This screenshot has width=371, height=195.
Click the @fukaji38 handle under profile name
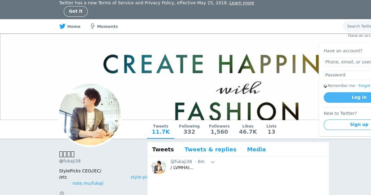tap(70, 161)
